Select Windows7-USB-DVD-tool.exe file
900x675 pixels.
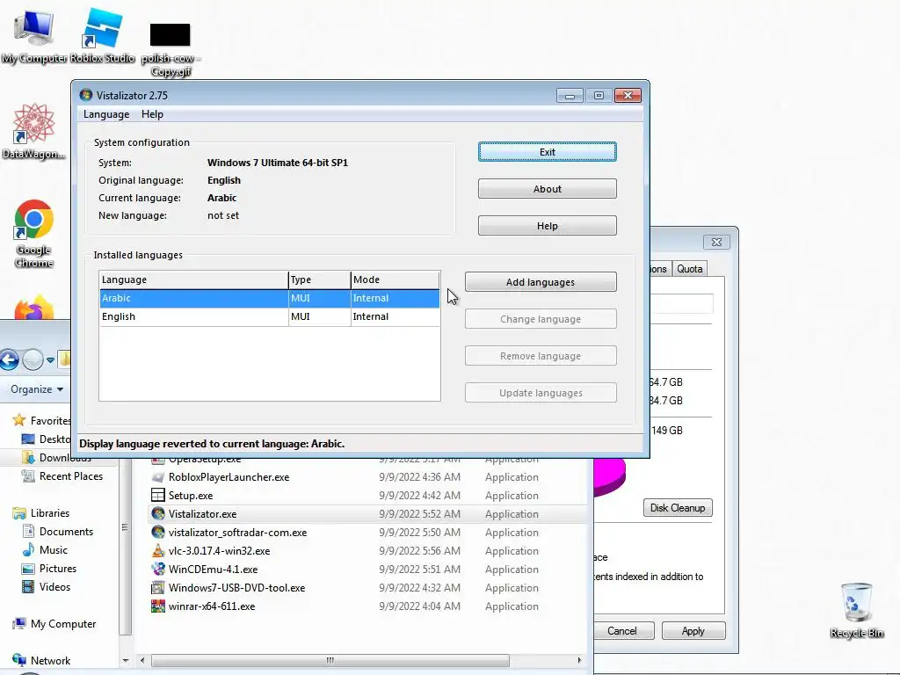tap(367, 588)
